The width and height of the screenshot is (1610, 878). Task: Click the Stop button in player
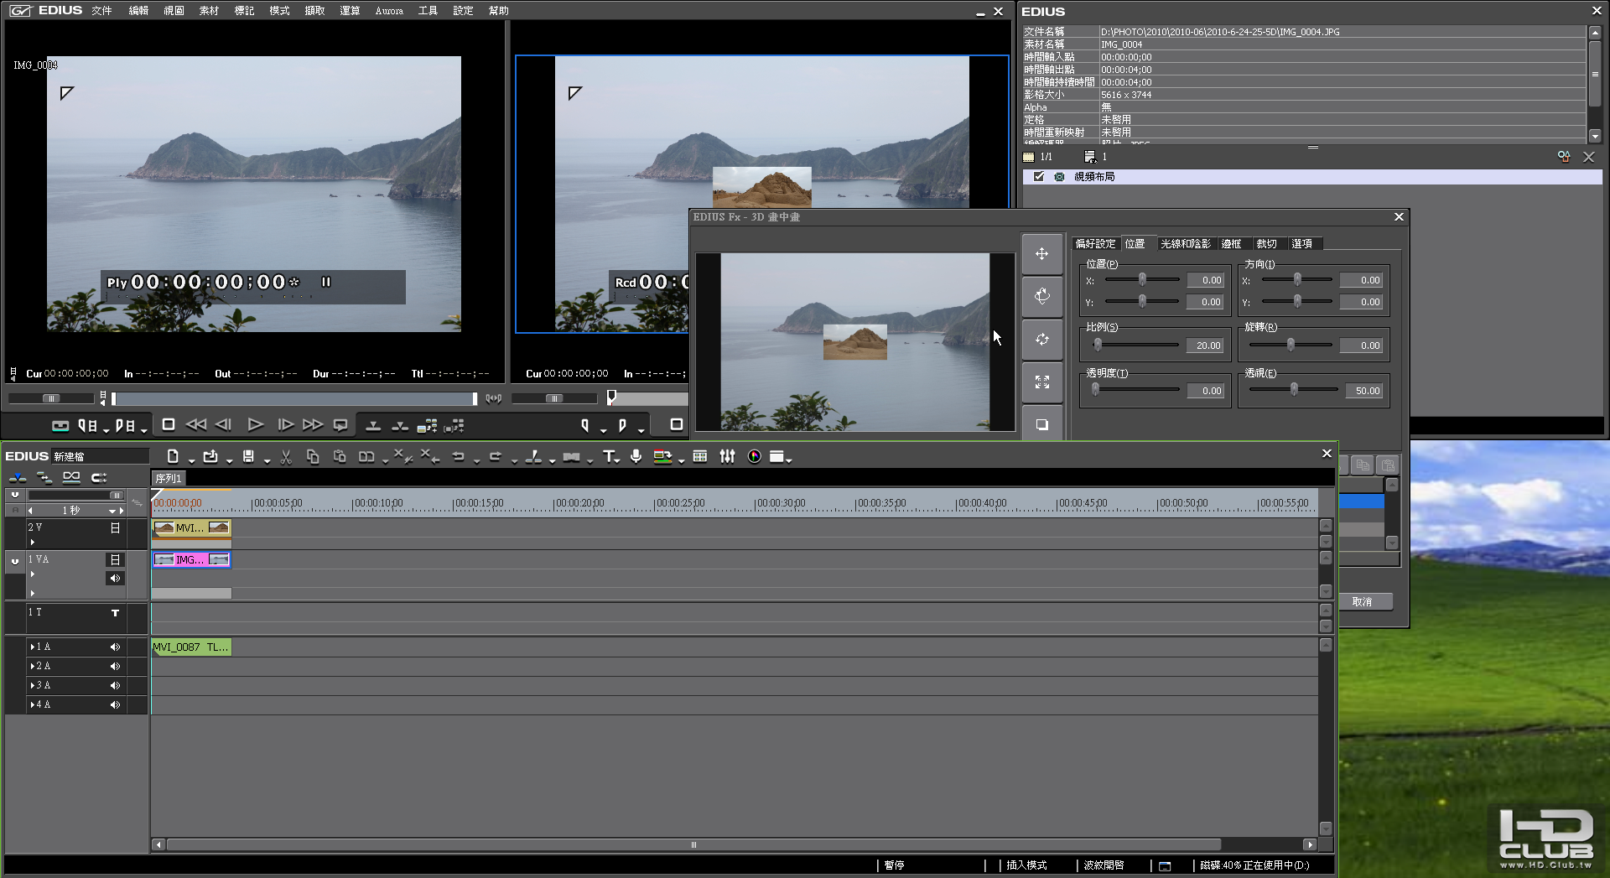pyautogui.click(x=169, y=425)
